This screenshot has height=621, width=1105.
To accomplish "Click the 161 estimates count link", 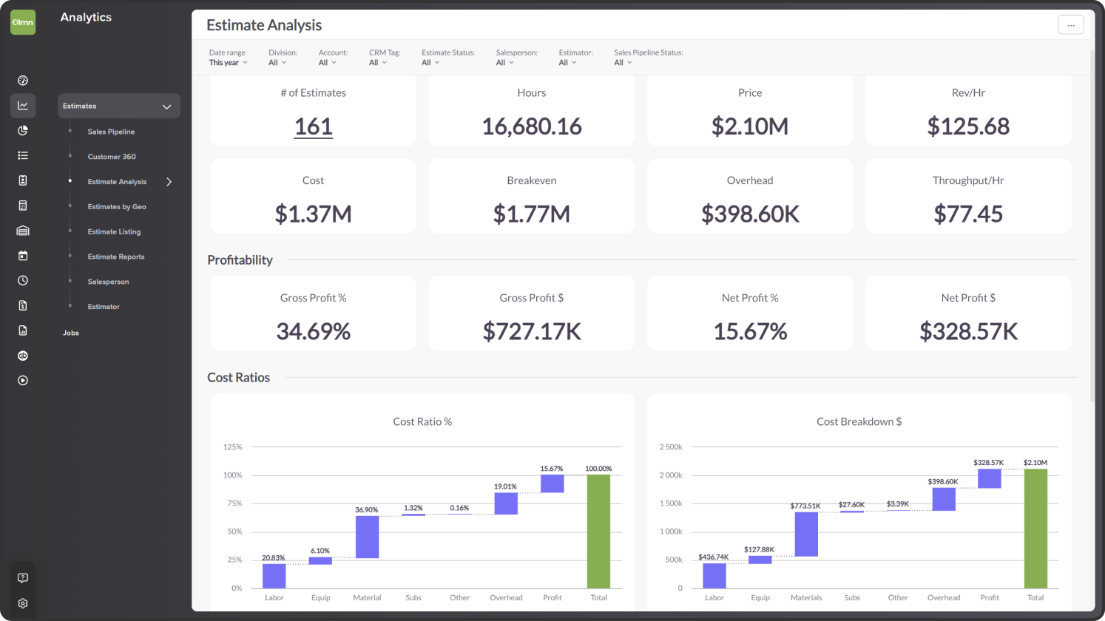I will 314,126.
